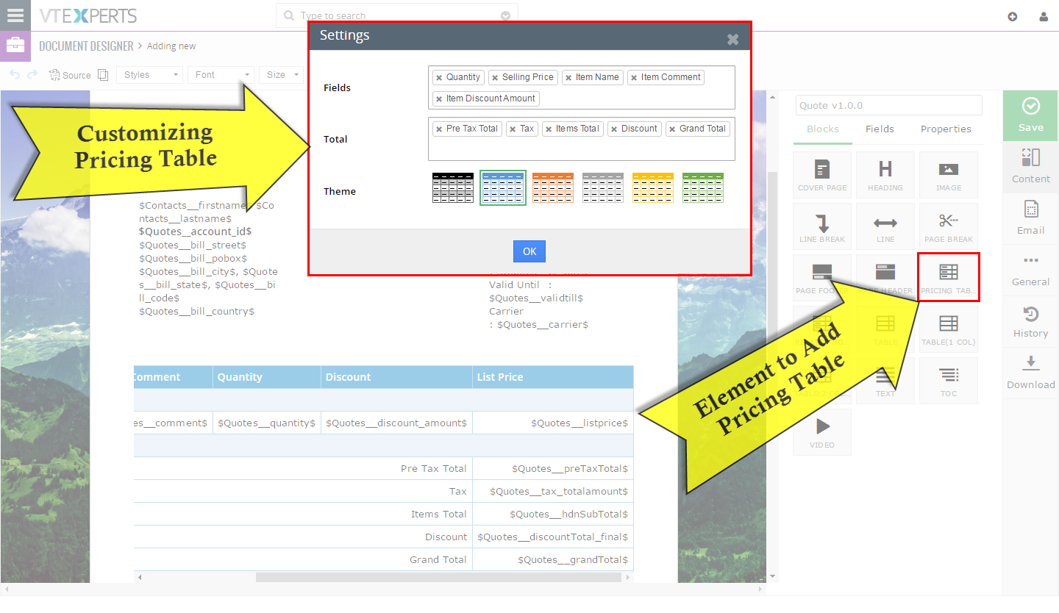The height and width of the screenshot is (613, 1059).
Task: Add a Line block
Action: (885, 226)
